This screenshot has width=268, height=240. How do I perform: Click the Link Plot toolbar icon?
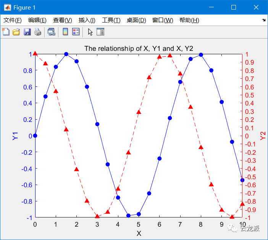pos(51,32)
